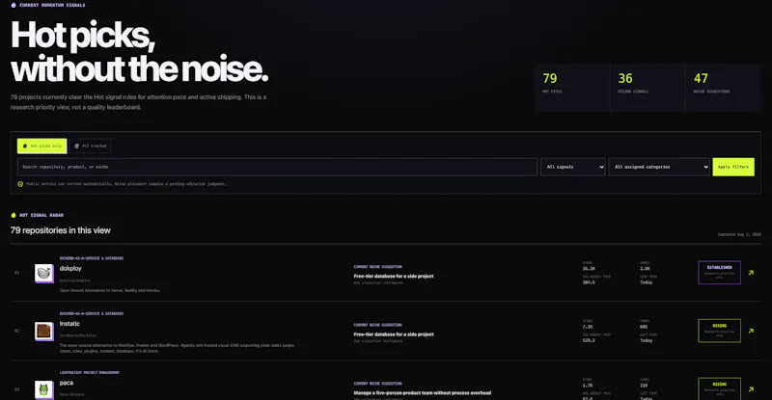Click dokploy's Backend-as-a-Service & Databases label
The width and height of the screenshot is (772, 400).
(92, 258)
